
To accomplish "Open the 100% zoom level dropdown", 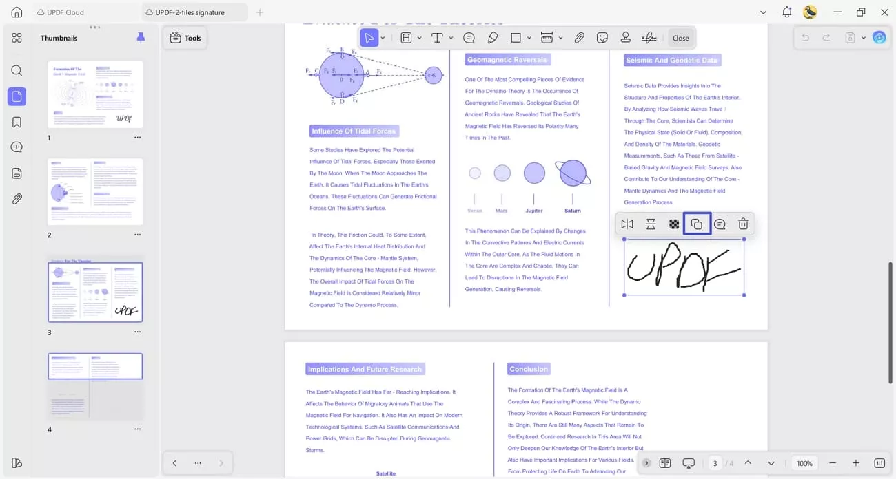I will [x=804, y=463].
